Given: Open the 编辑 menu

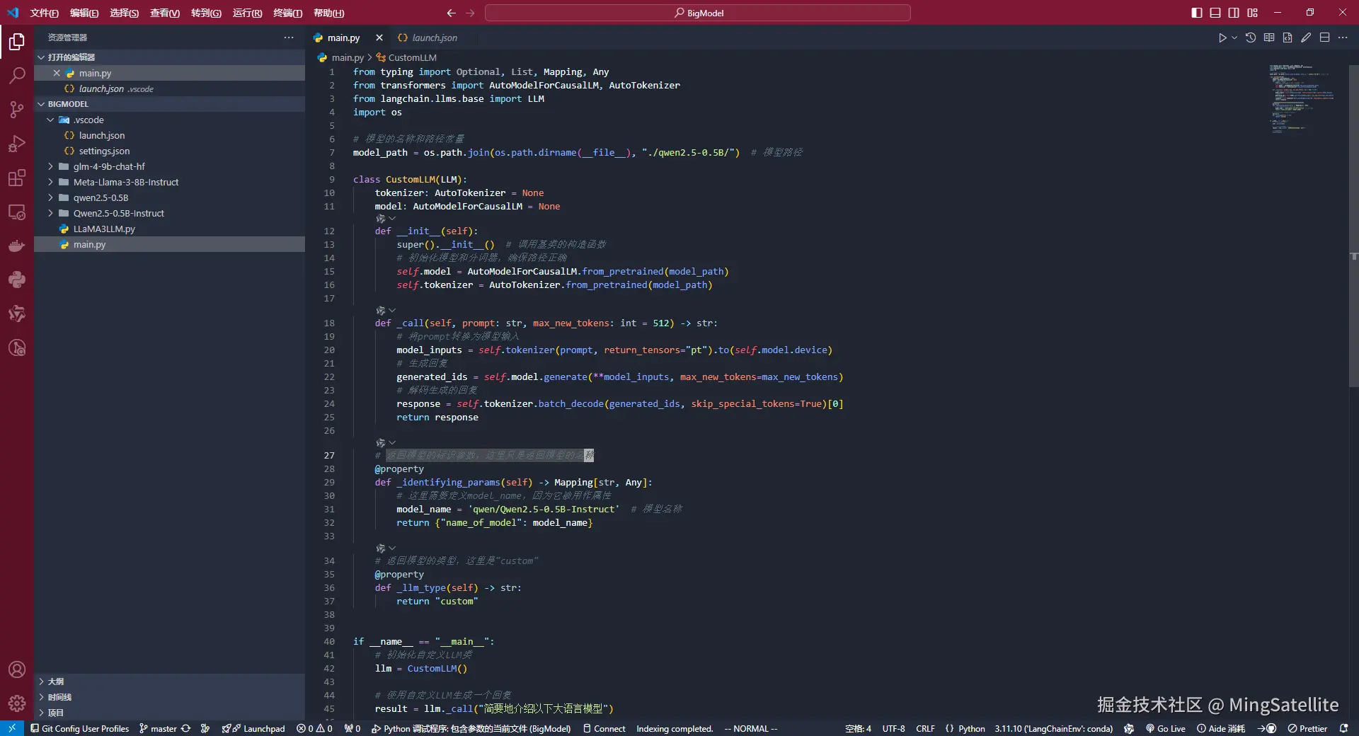Looking at the screenshot, I should tap(84, 13).
